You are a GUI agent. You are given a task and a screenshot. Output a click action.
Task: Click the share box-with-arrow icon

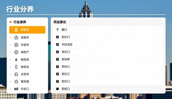pyautogui.click(x=16, y=82)
